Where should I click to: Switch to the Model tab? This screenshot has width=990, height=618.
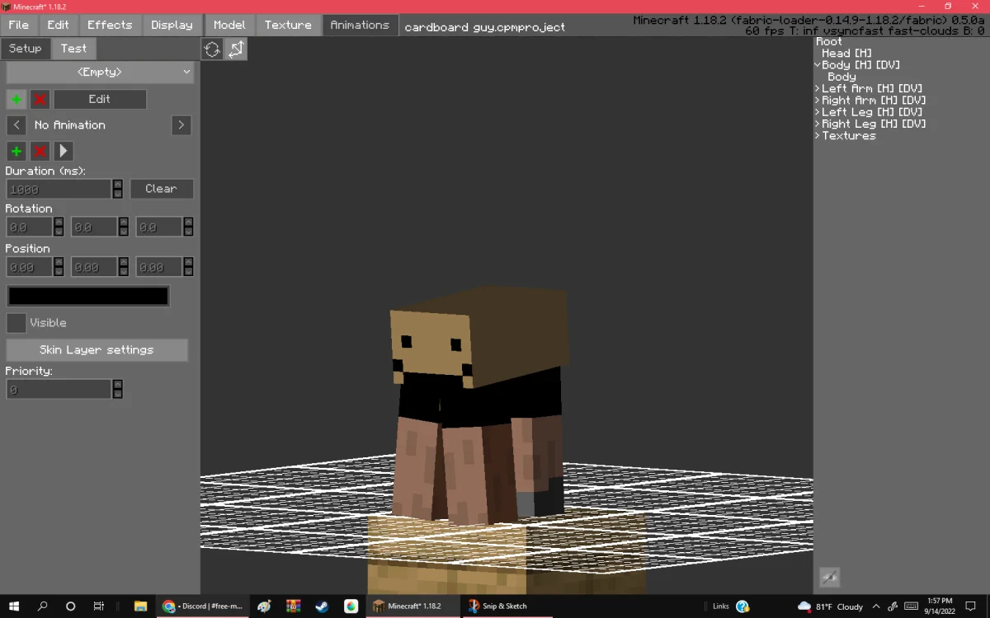click(229, 26)
